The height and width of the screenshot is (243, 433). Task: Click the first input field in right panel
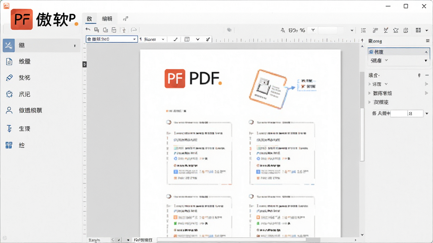[x=399, y=113]
